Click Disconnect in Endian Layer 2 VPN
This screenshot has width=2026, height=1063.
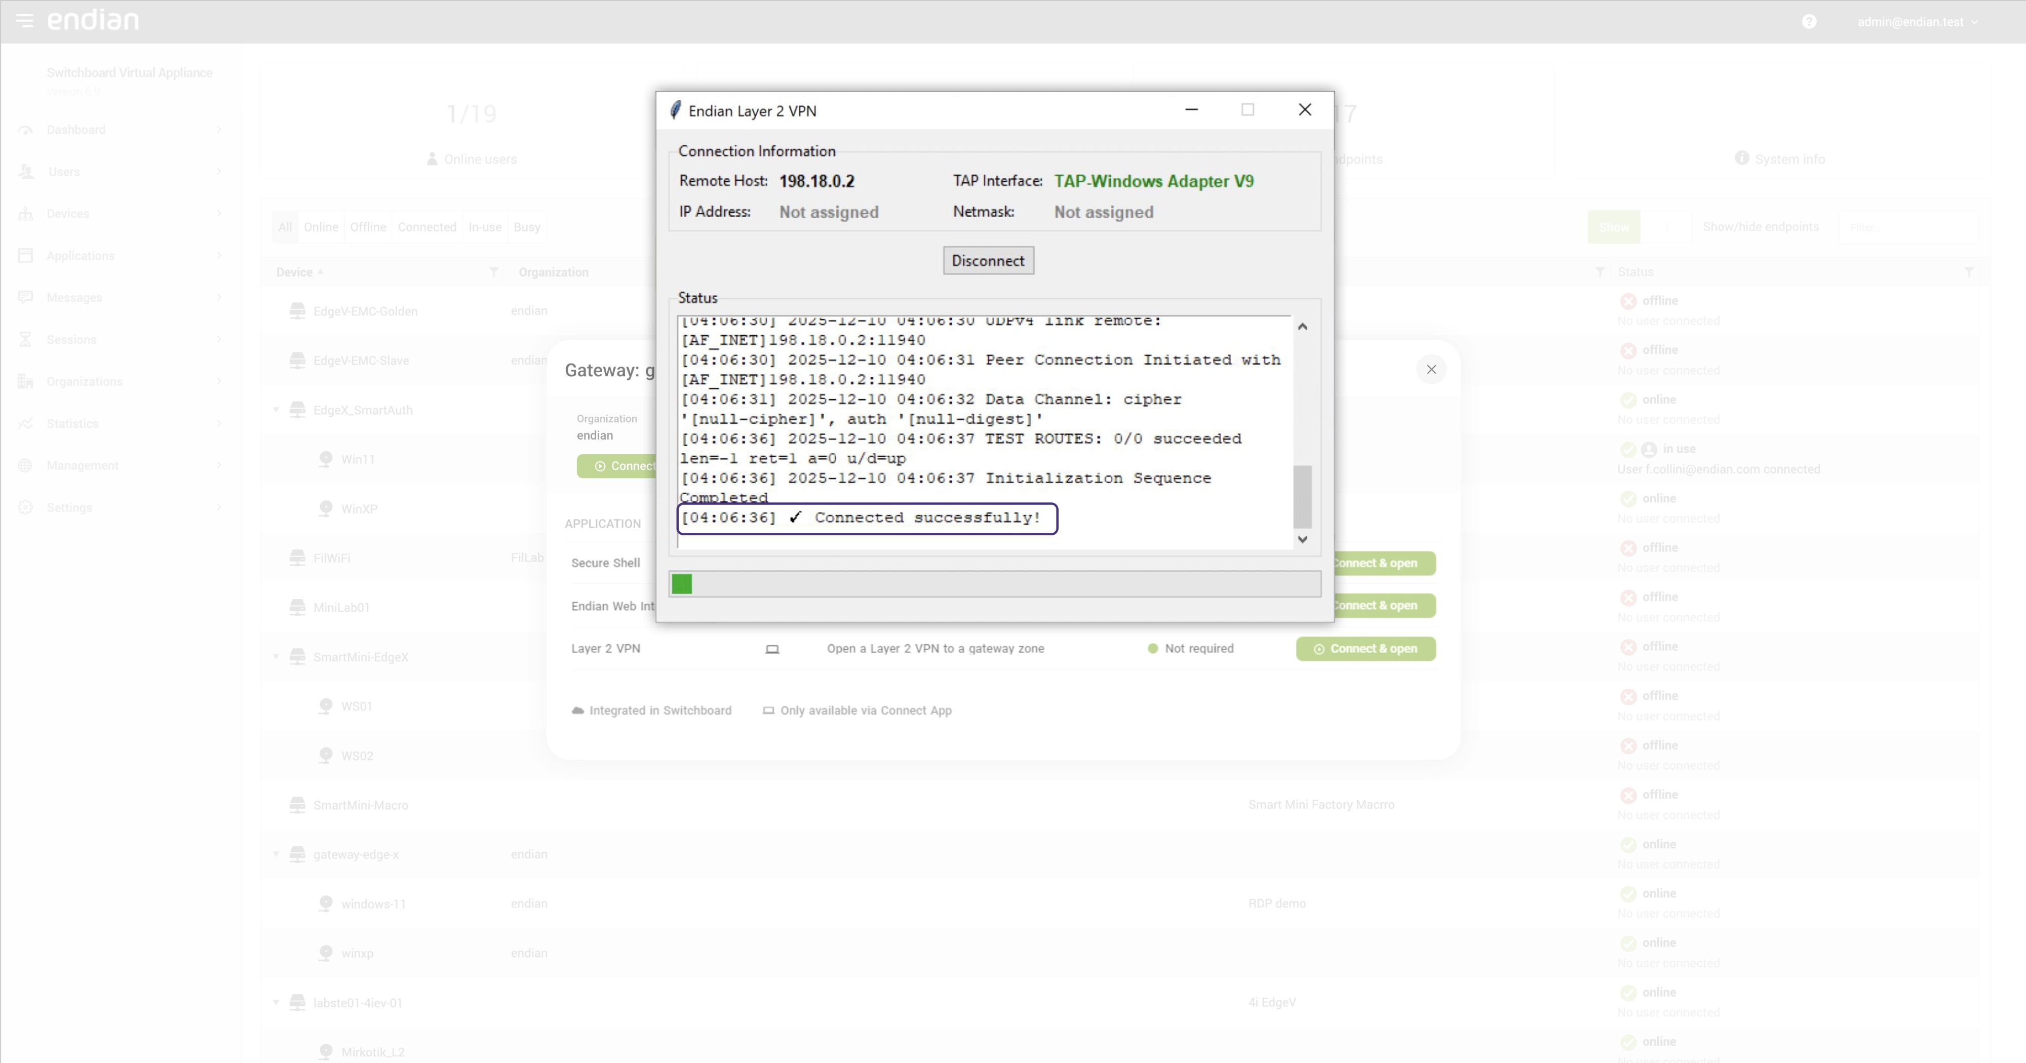tap(988, 261)
